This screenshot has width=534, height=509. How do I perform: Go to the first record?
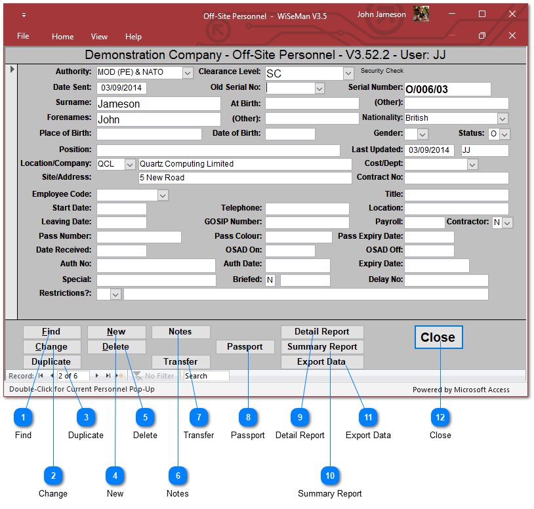[41, 376]
